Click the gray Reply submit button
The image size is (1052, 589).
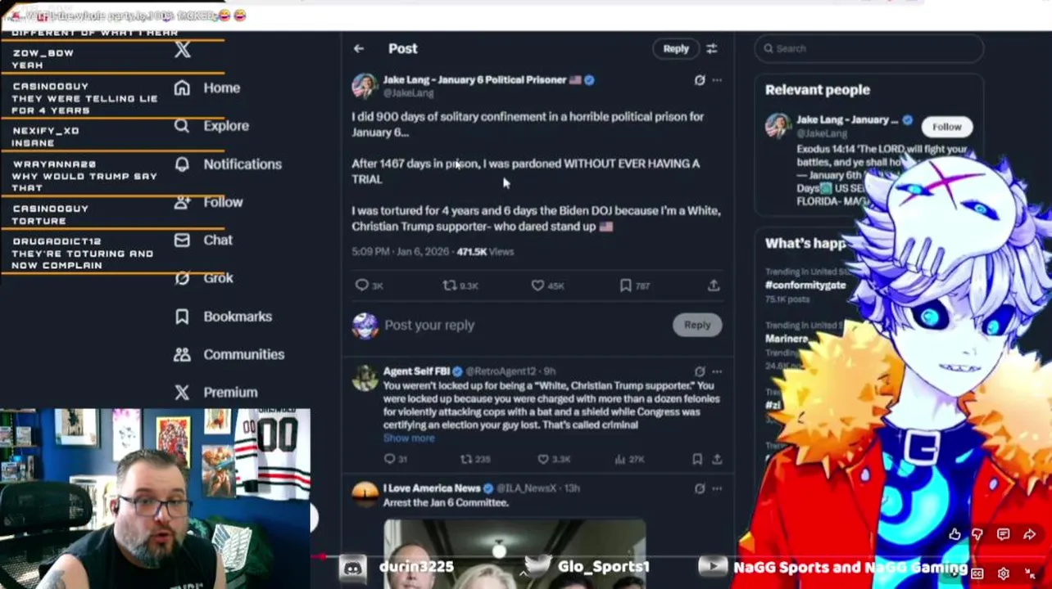(x=697, y=325)
